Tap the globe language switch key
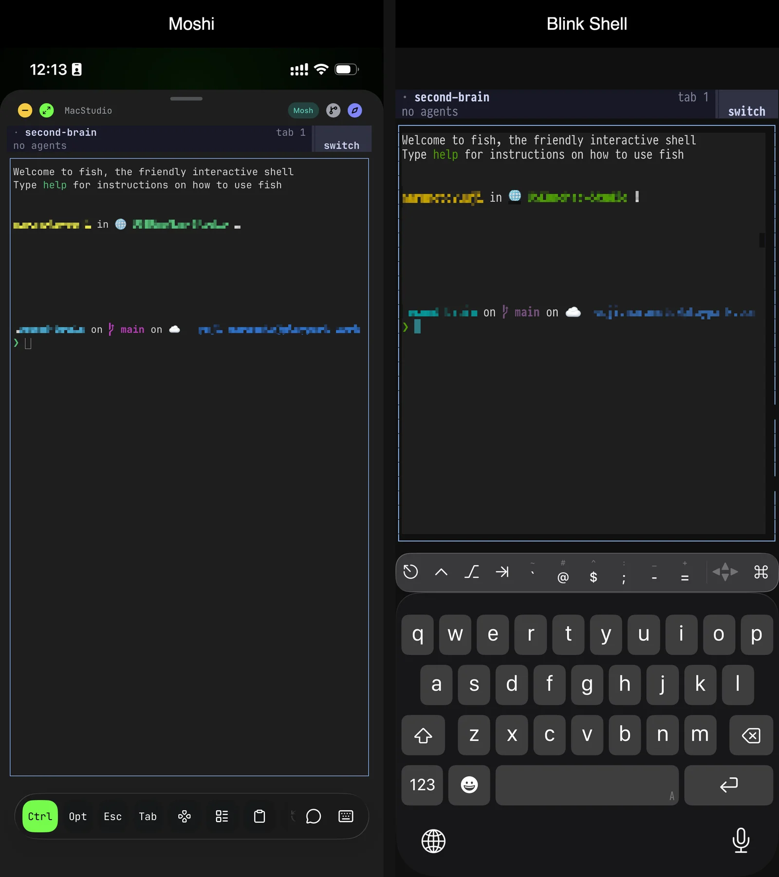This screenshot has height=877, width=779. [x=433, y=841]
